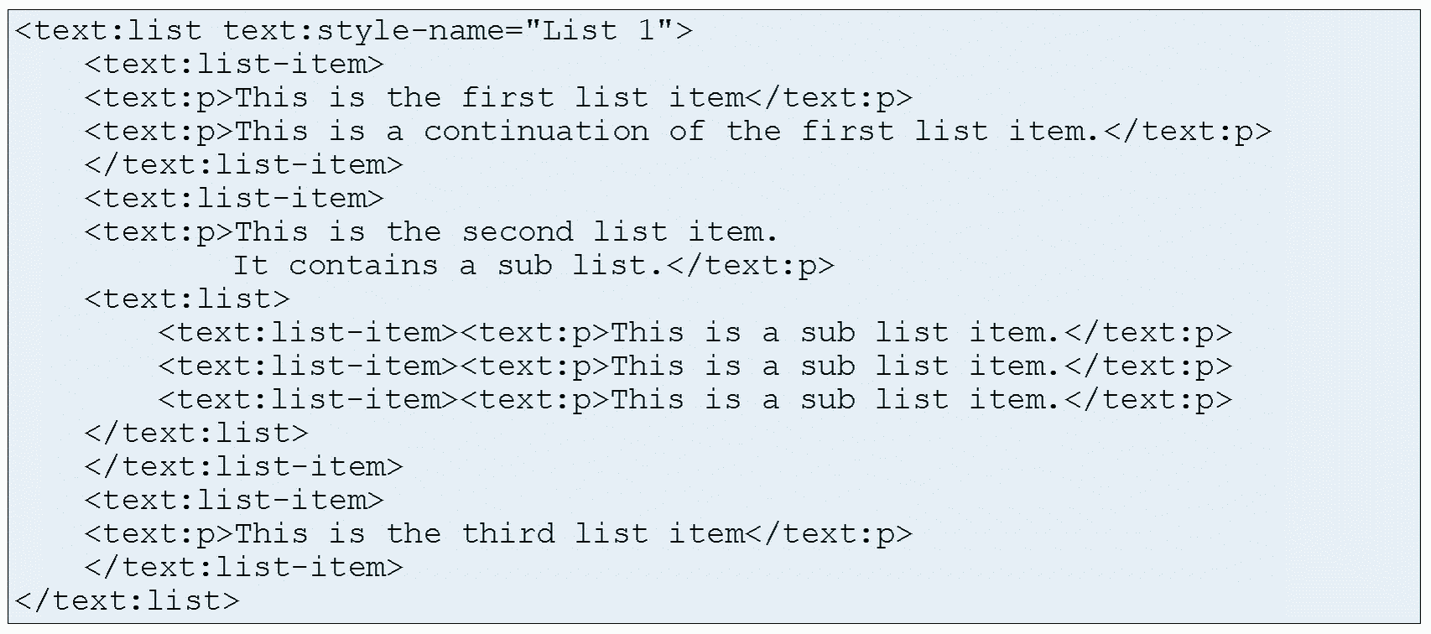The height and width of the screenshot is (634, 1431).
Task: Click the opening text:p tag before "This is the third"
Action: pos(159,534)
